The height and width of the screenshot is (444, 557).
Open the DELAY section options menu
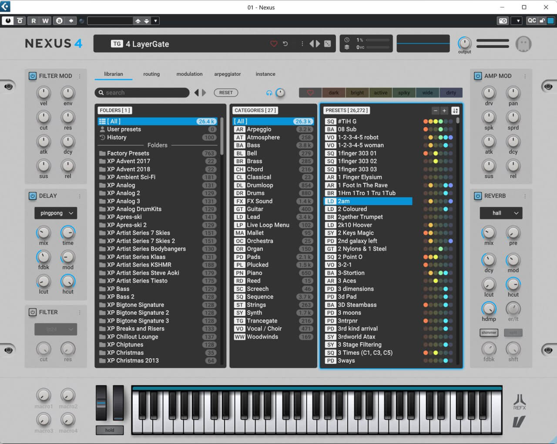(x=80, y=196)
